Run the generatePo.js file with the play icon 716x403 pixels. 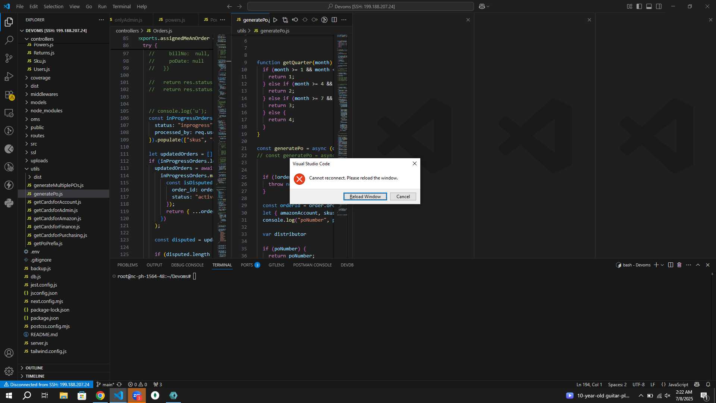click(275, 20)
